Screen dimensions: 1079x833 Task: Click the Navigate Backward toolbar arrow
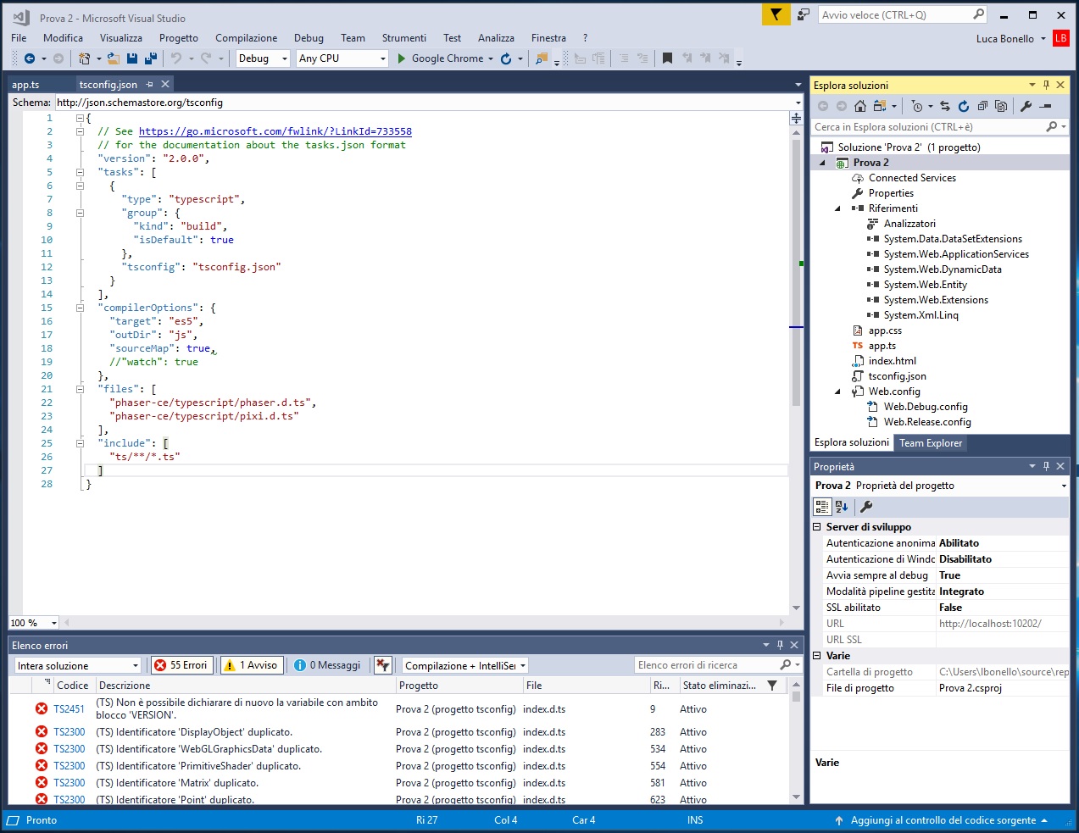click(x=30, y=58)
